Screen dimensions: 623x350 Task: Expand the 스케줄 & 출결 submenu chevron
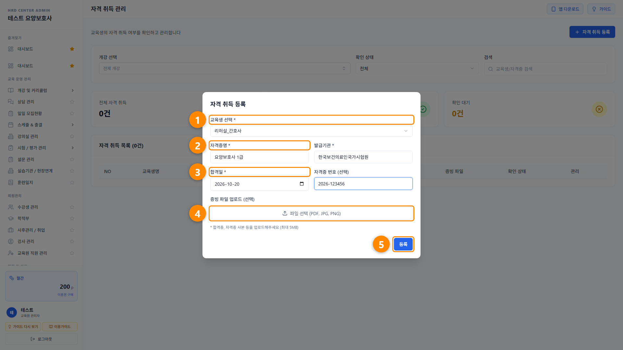click(x=73, y=125)
